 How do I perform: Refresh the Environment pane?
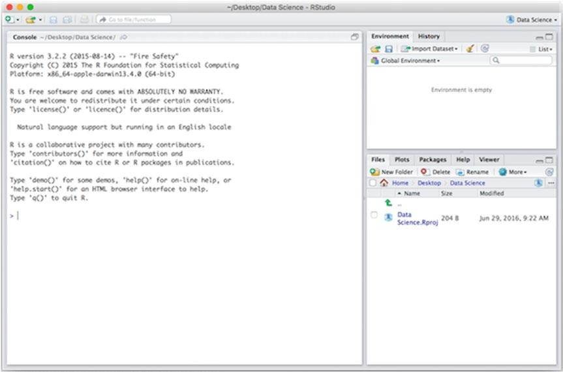point(485,48)
